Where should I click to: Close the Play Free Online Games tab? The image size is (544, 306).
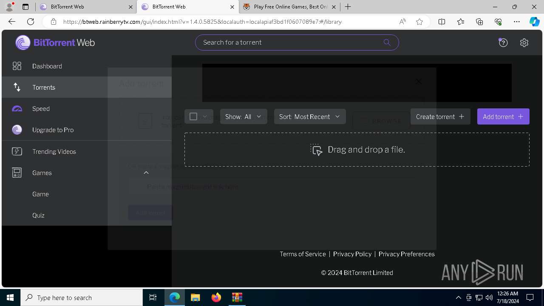click(x=334, y=7)
